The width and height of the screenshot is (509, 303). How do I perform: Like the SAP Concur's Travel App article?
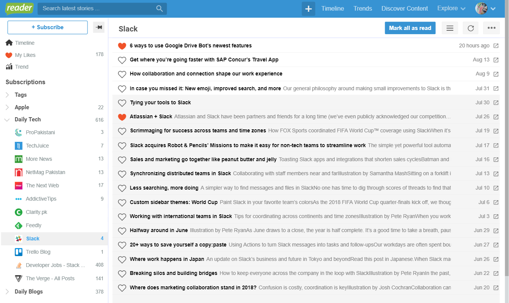tap(122, 60)
